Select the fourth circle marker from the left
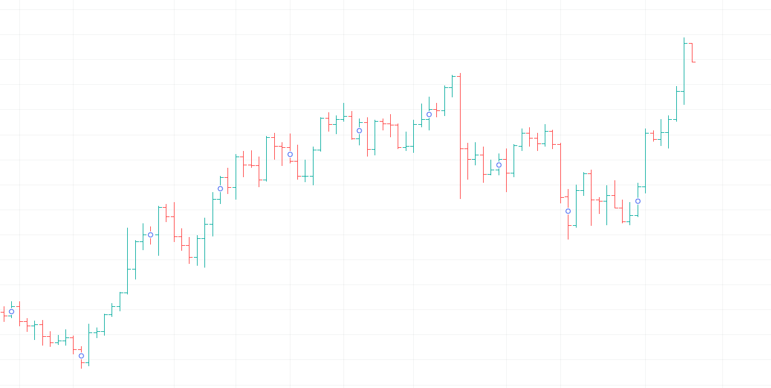This screenshot has height=388, width=771. coord(220,188)
